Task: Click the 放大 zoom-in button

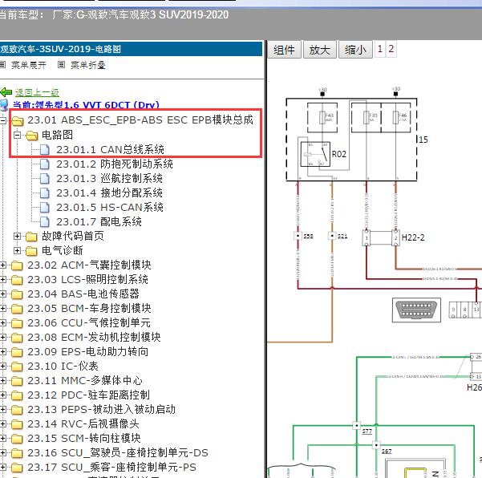Action: point(320,50)
